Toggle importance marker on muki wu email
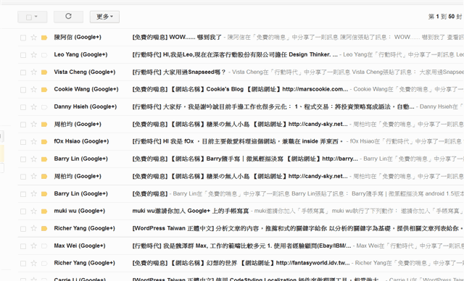Screen dimensions: 464x281 coord(44,211)
